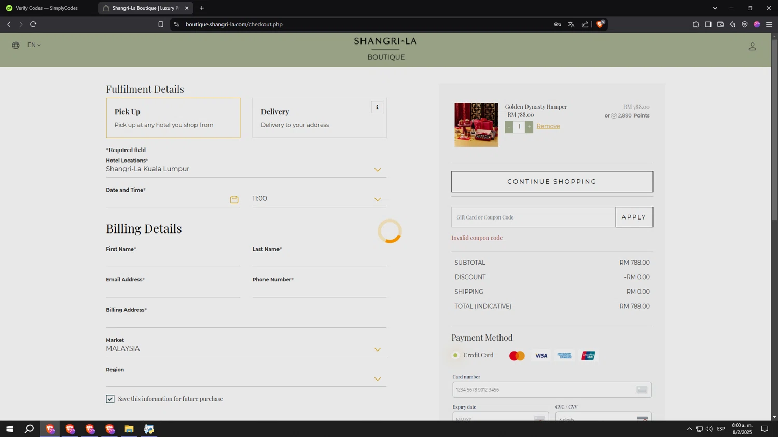The height and width of the screenshot is (437, 778).
Task: Click the Gift Card or Coupon Code field
Action: coord(533,217)
